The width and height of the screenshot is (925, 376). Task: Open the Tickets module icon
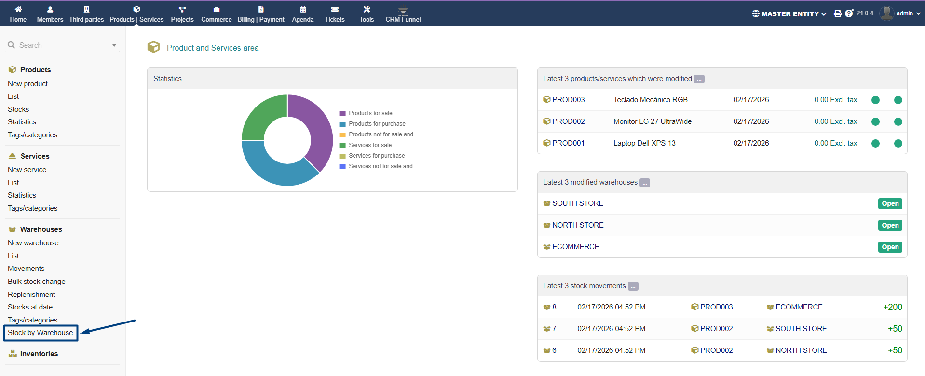[335, 9]
